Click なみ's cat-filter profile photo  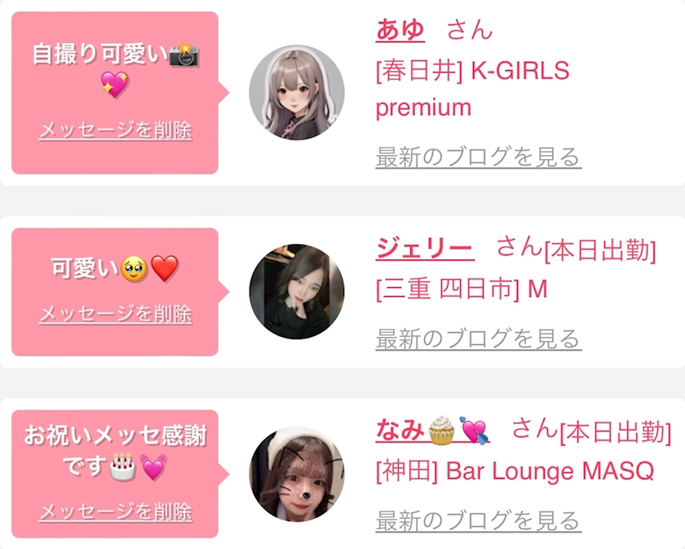tap(297, 474)
